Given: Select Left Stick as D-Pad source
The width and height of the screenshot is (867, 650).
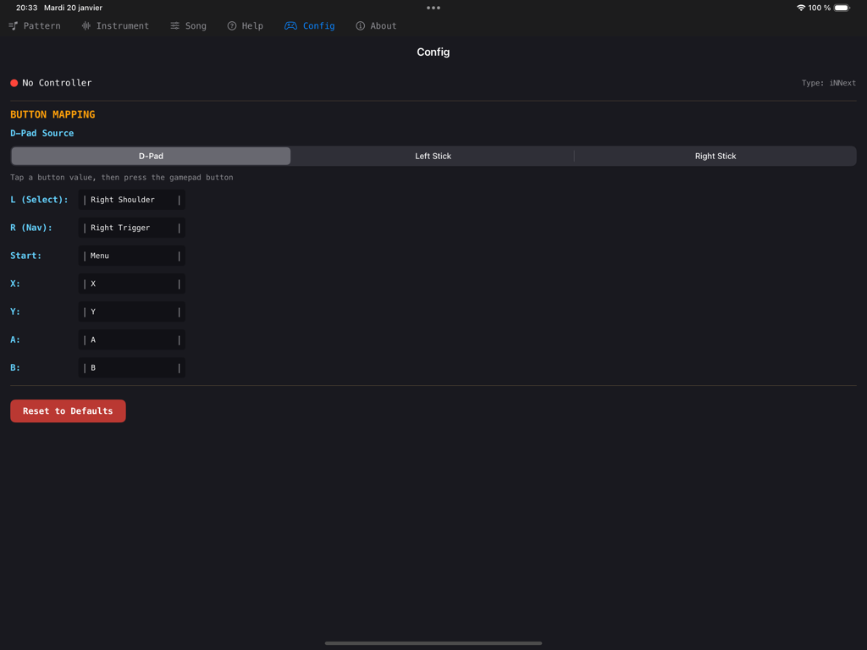Looking at the screenshot, I should 433,156.
